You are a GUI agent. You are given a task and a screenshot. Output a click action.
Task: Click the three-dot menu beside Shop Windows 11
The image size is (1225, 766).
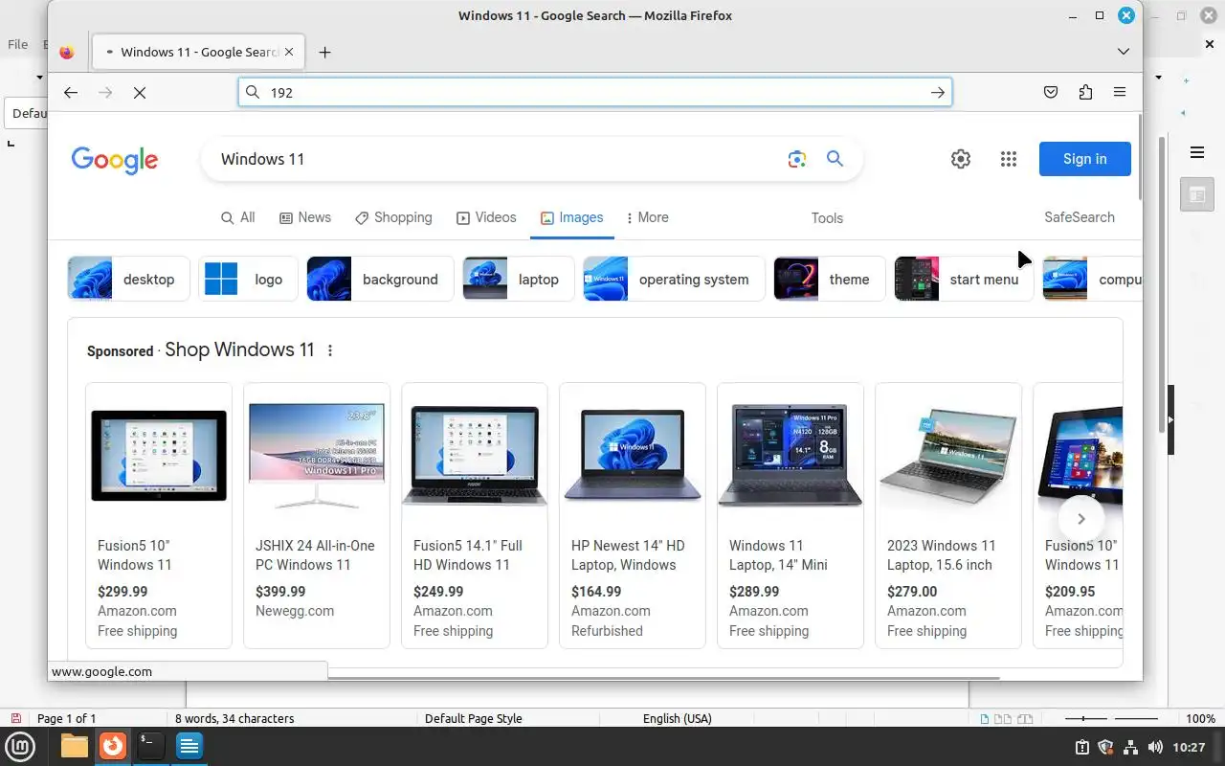pos(330,350)
